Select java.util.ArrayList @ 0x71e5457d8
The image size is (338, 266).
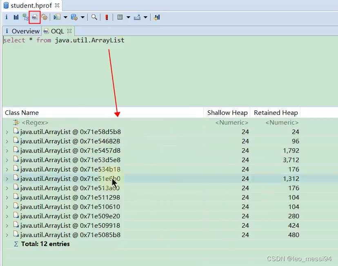[70, 151]
